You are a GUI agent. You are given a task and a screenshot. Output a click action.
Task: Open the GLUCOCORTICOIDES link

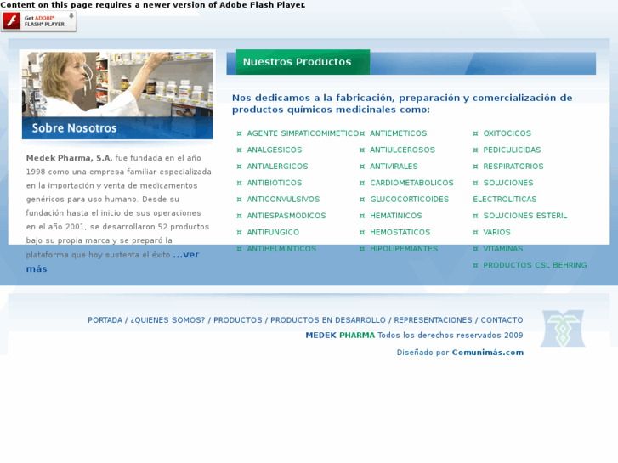(409, 200)
